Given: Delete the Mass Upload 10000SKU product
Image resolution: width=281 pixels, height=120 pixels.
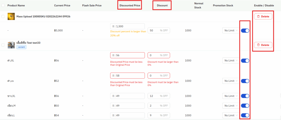Looking at the screenshot, I should click(263, 16).
